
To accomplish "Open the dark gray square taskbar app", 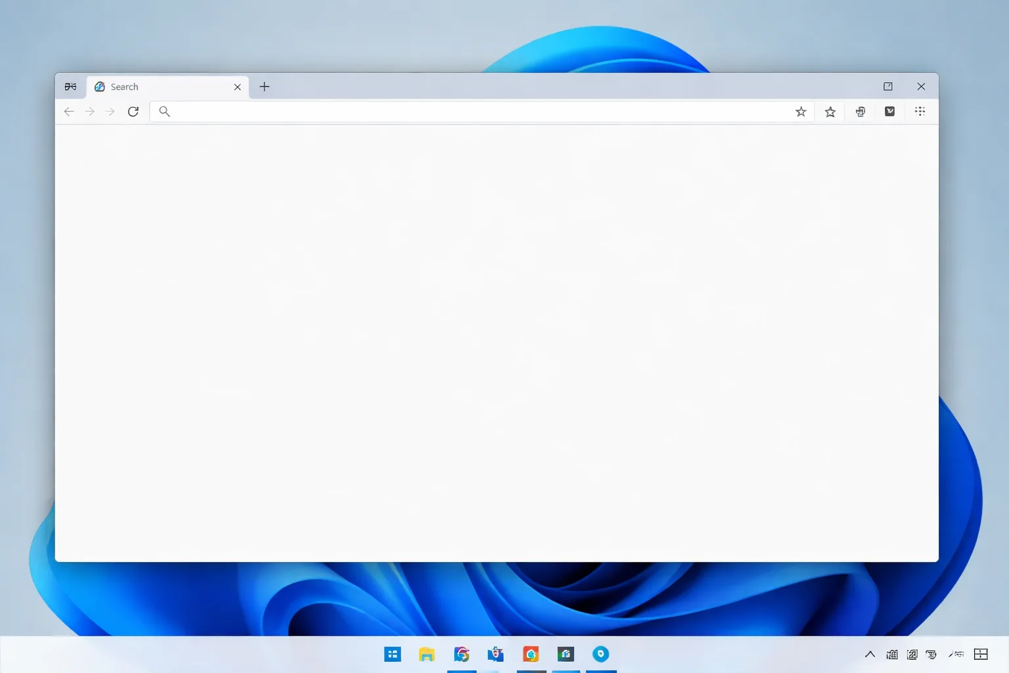I will (x=566, y=654).
